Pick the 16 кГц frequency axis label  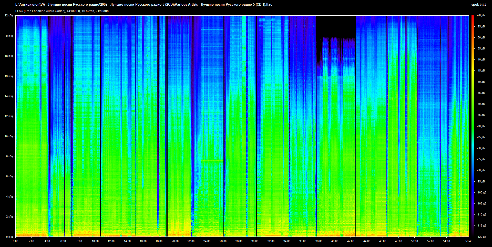point(8,76)
